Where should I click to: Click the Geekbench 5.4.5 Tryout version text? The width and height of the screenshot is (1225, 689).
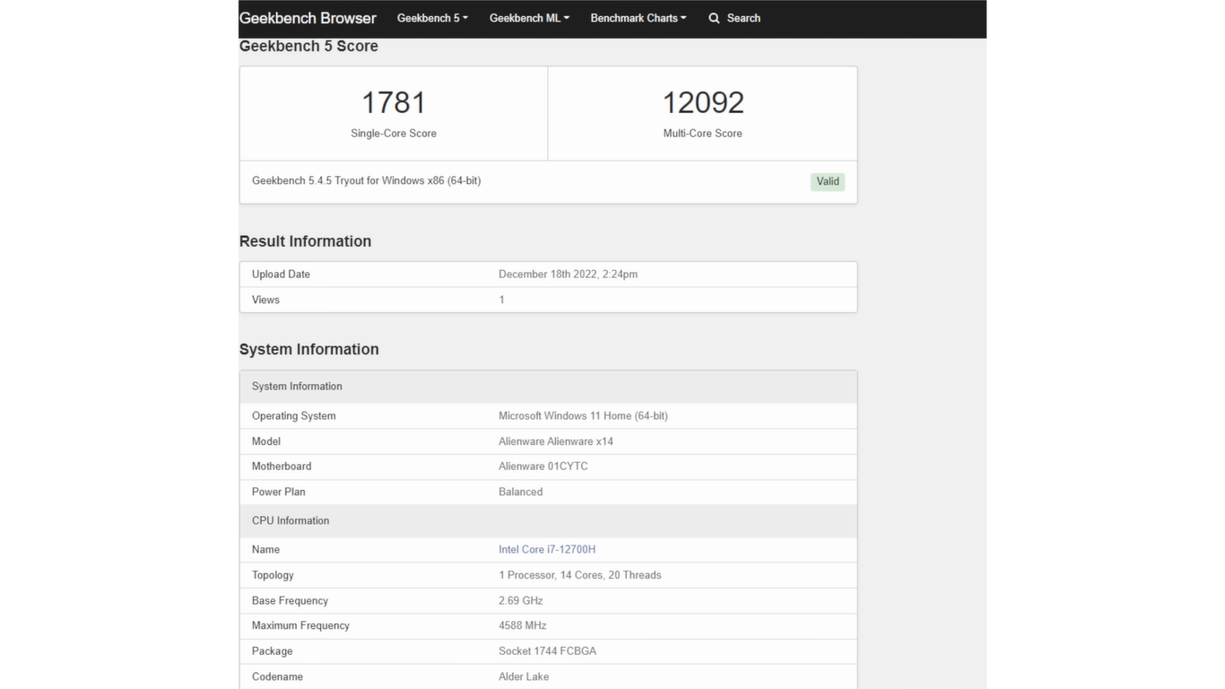click(366, 180)
